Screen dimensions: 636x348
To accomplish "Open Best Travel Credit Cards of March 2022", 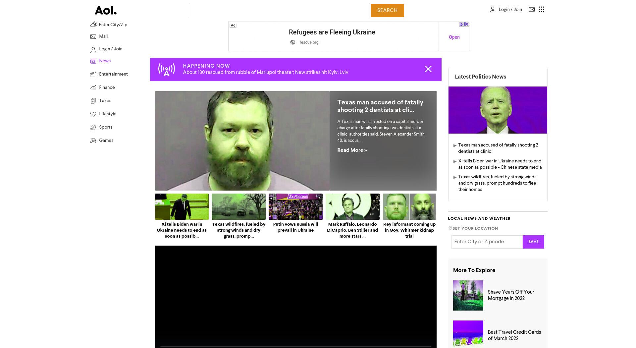I will point(514,335).
